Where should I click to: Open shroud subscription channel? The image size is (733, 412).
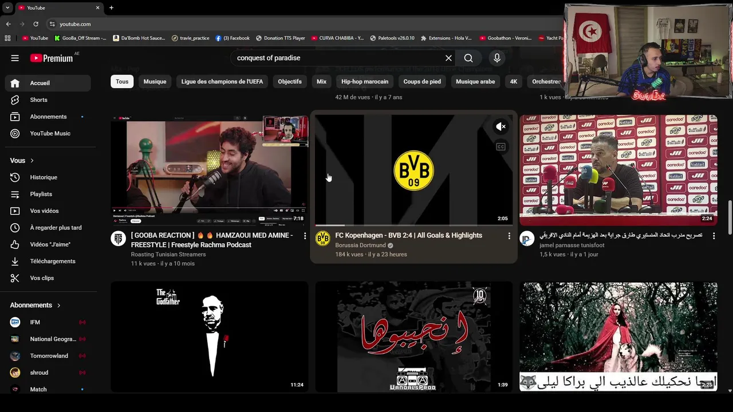coord(48,373)
